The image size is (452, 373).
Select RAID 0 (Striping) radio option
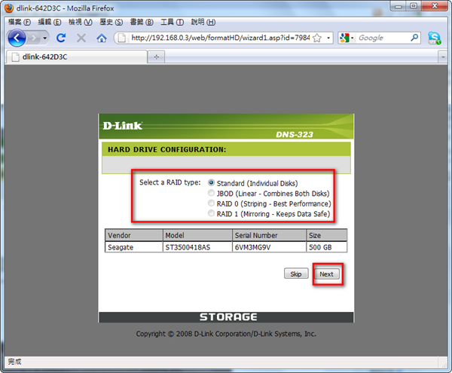211,203
